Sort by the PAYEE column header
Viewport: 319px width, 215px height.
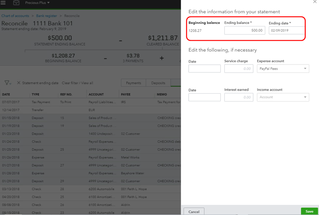click(126, 94)
